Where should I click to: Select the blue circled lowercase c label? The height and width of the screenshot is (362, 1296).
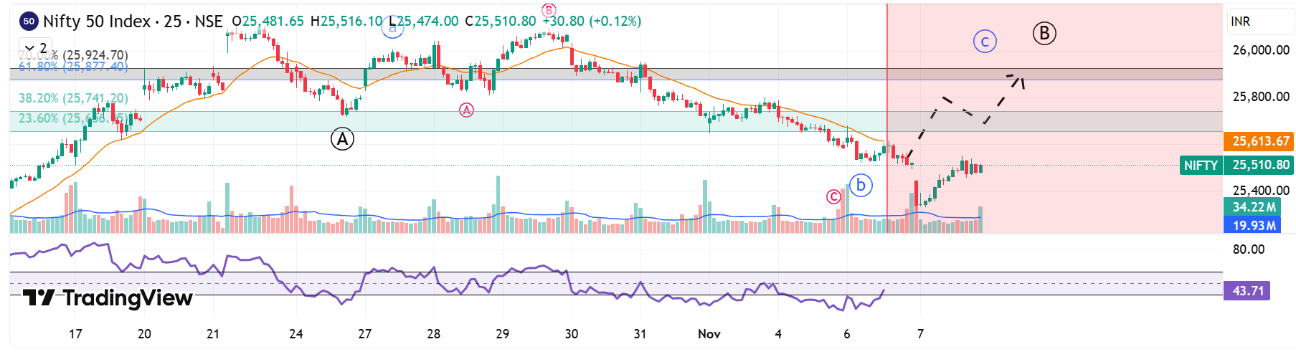985,42
